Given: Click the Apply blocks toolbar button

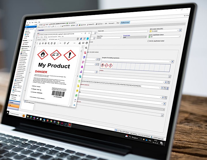Looking at the screenshot, I should [82, 25].
